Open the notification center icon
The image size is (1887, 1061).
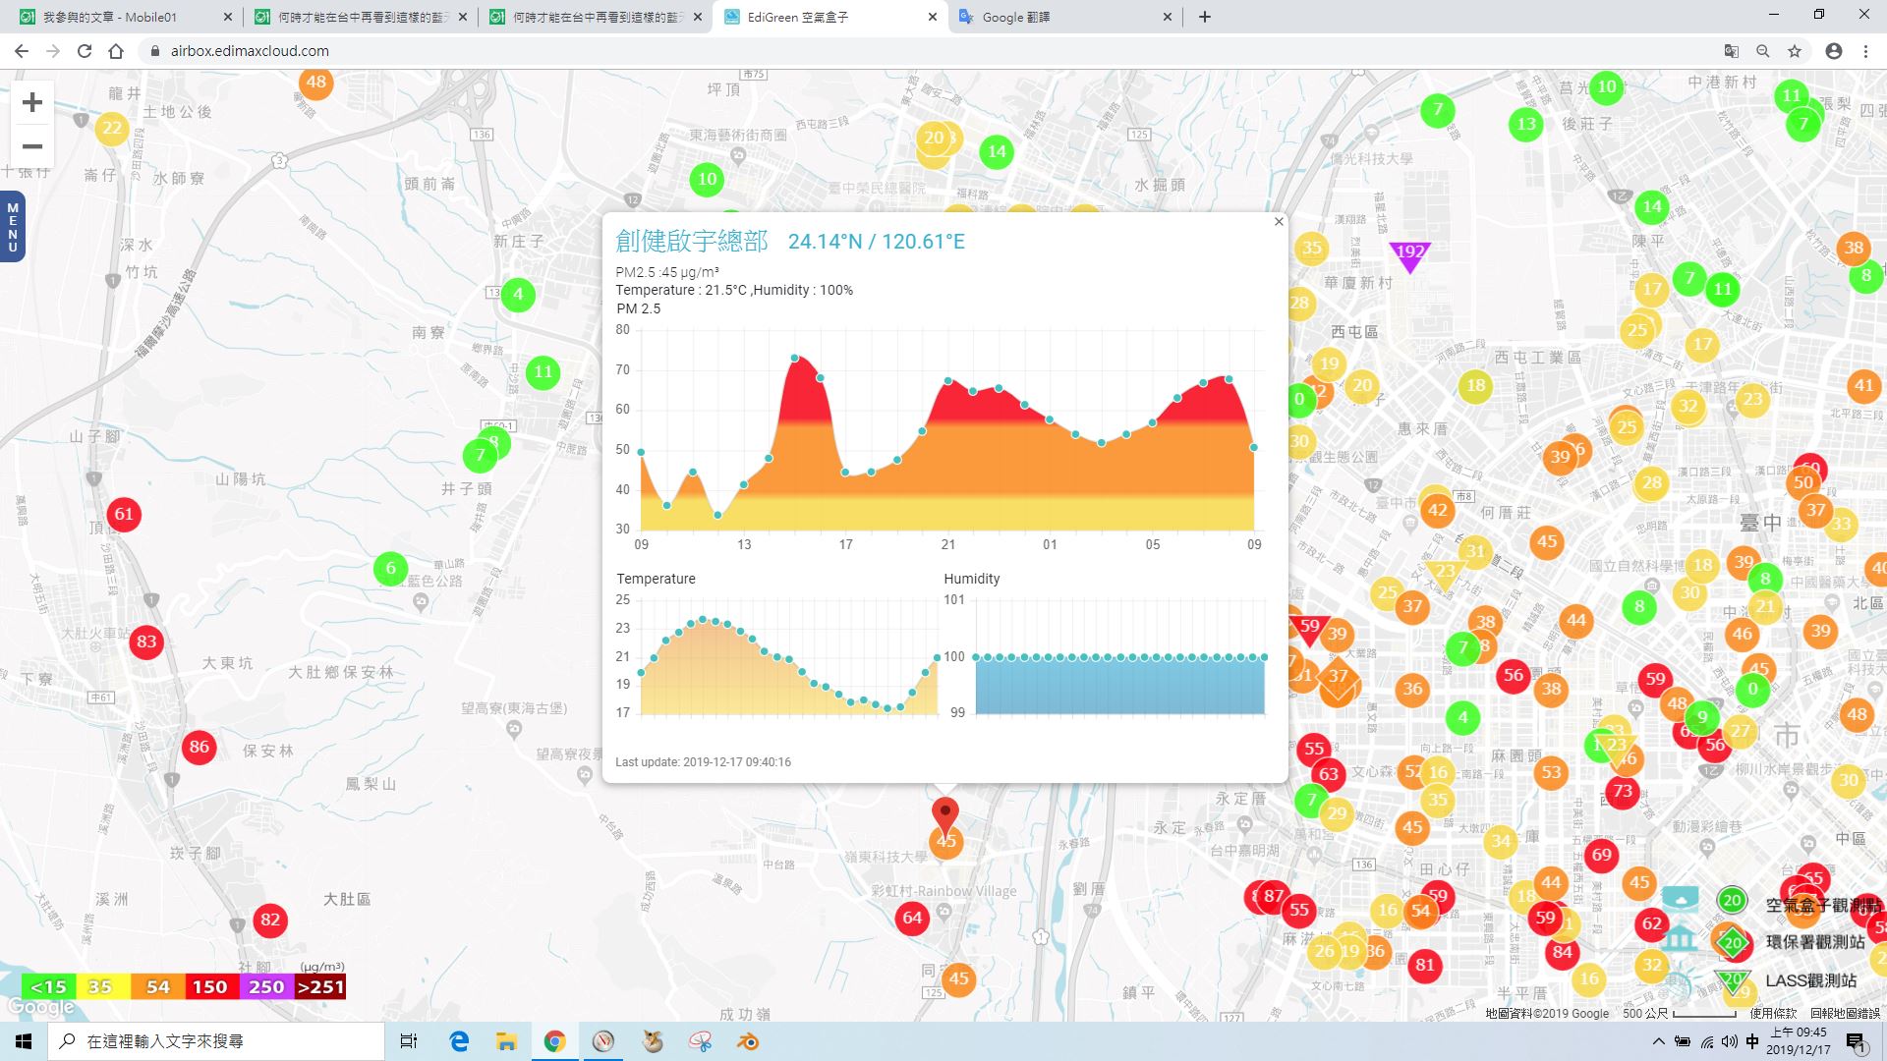[x=1856, y=1042]
